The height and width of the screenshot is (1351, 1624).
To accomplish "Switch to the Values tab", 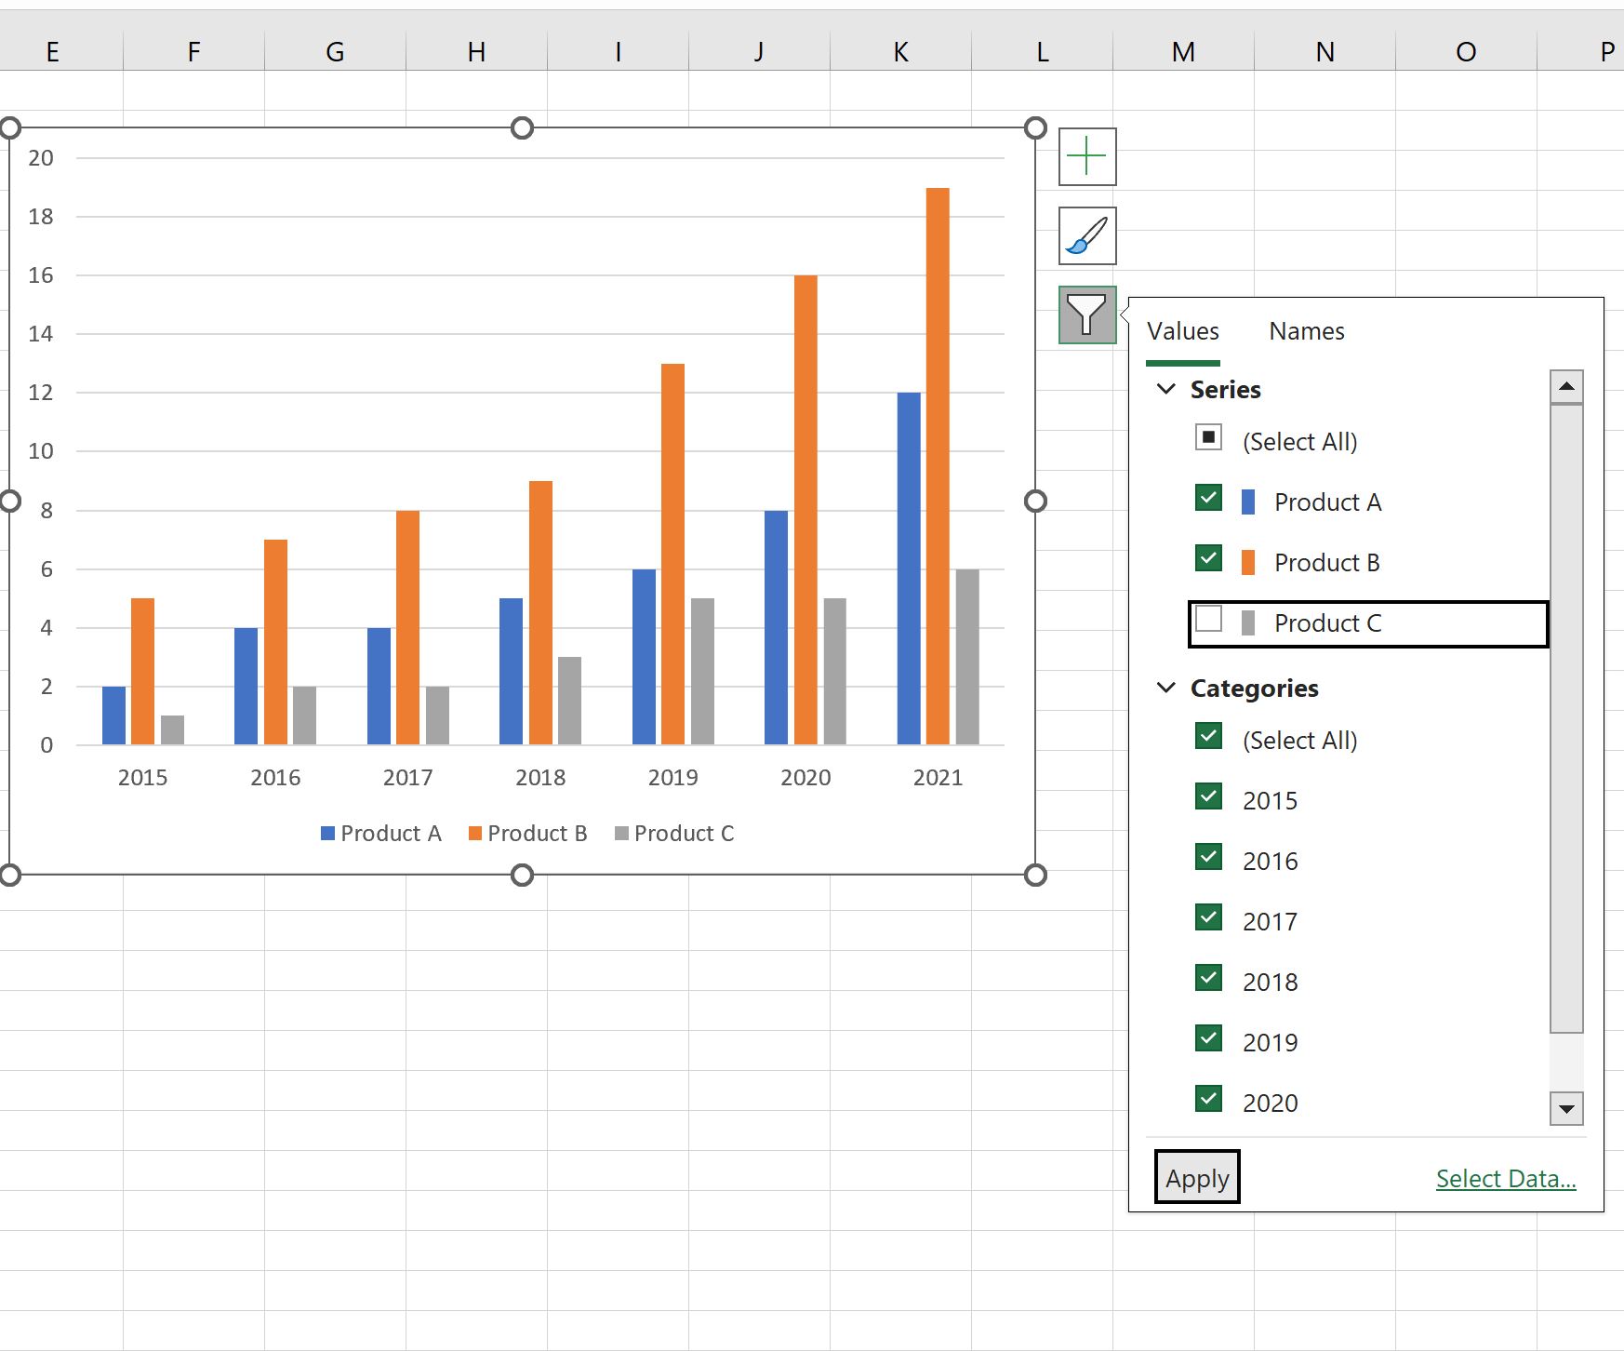I will pos(1182,331).
